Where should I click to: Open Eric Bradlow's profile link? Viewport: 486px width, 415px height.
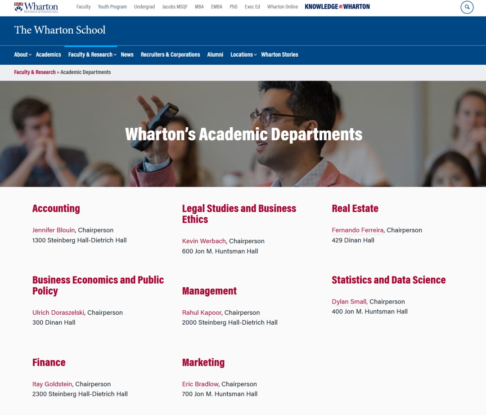200,384
